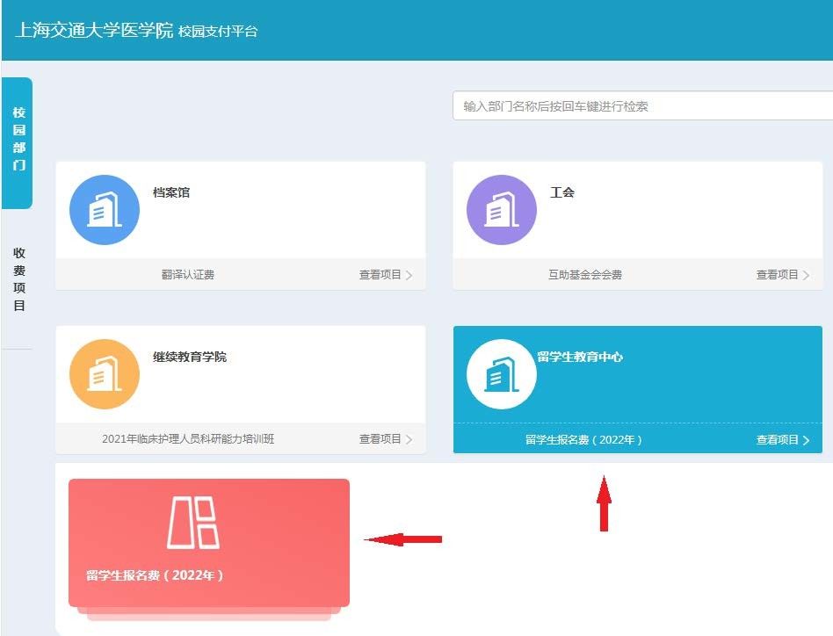Click the blue 档案馆 building icon
The image size is (833, 636).
click(105, 210)
